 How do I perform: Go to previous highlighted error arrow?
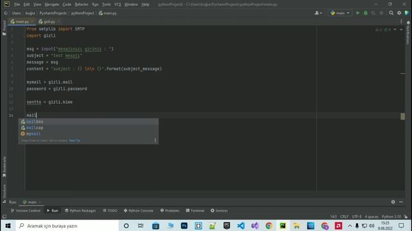pos(395,30)
